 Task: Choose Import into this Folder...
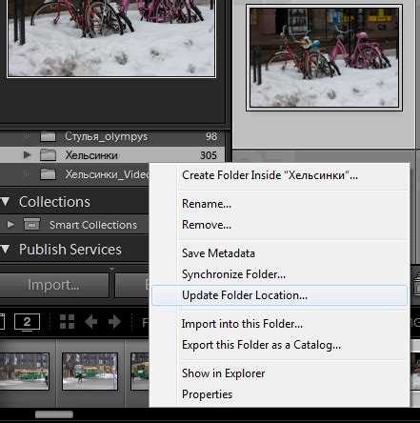click(279, 324)
